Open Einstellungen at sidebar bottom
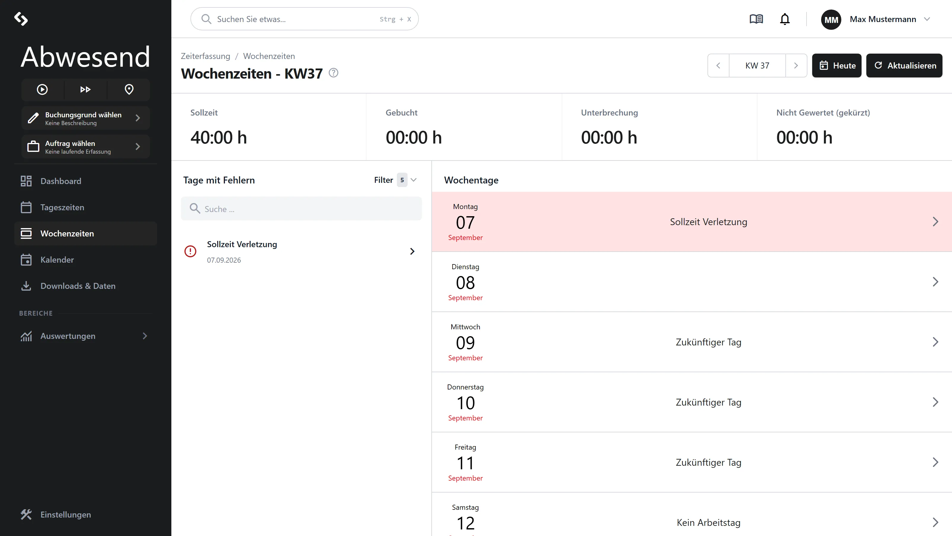The image size is (952, 536). 85,515
